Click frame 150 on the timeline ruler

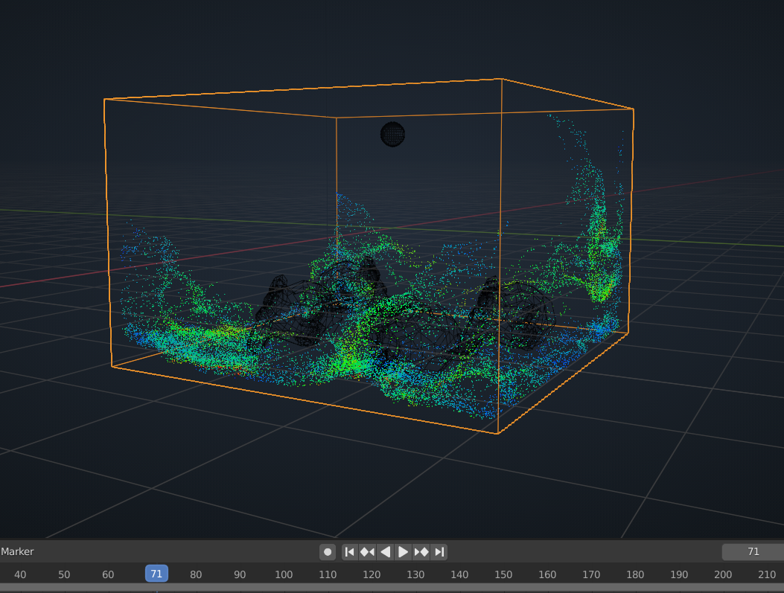(503, 574)
